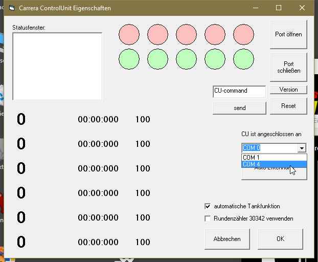Click the fourth red indicator light

pos(215,34)
